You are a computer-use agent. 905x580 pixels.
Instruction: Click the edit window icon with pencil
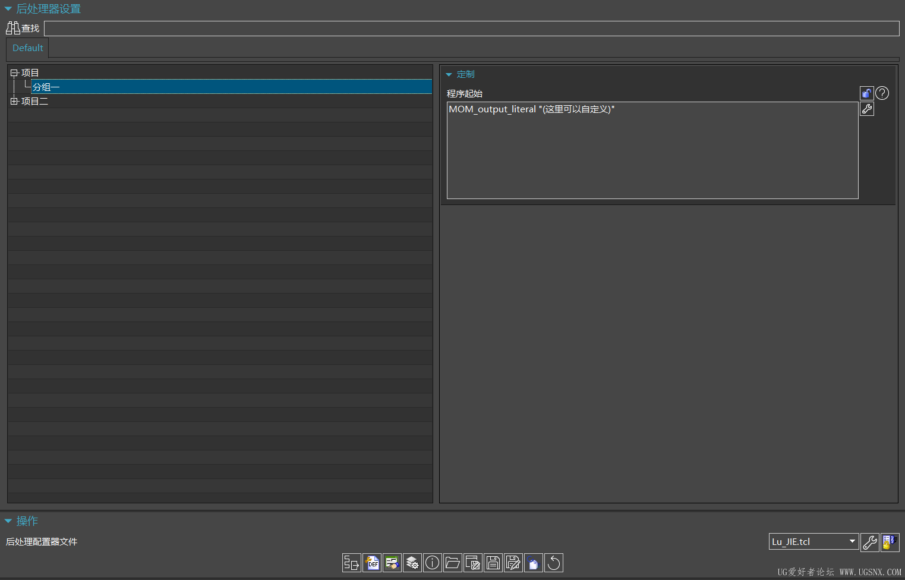point(473,563)
